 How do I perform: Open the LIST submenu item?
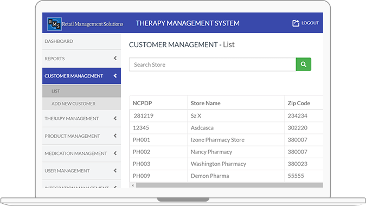click(x=81, y=91)
